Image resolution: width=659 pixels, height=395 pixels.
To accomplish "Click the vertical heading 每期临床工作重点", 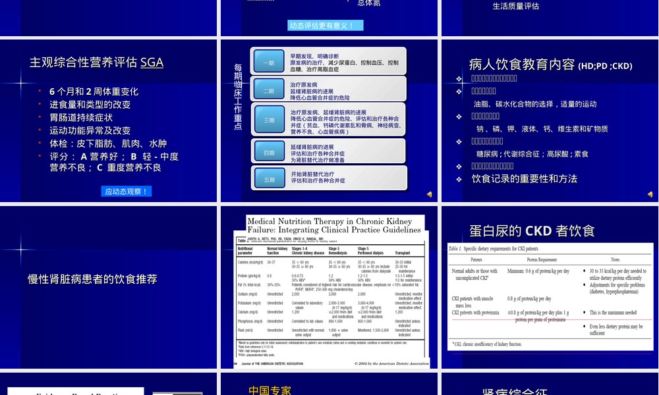I will [238, 97].
